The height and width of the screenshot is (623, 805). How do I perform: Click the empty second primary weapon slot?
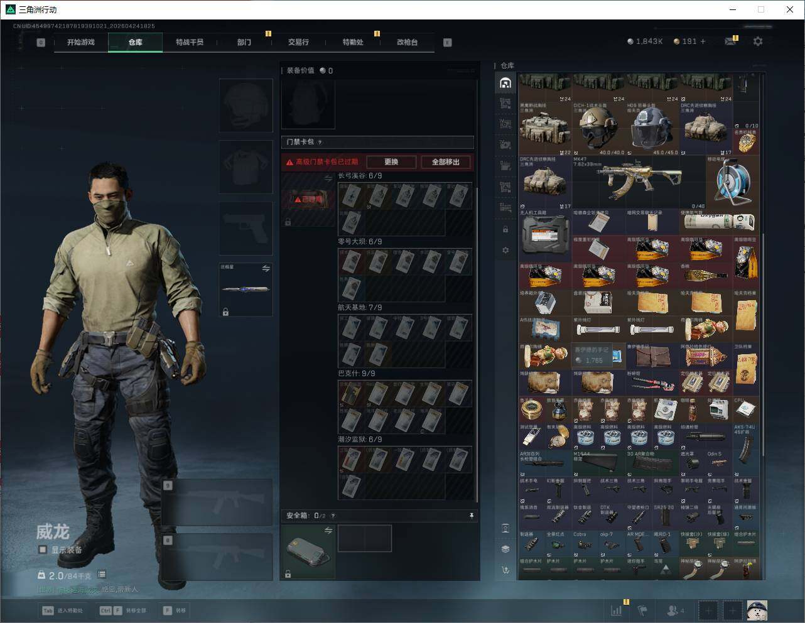(x=217, y=556)
